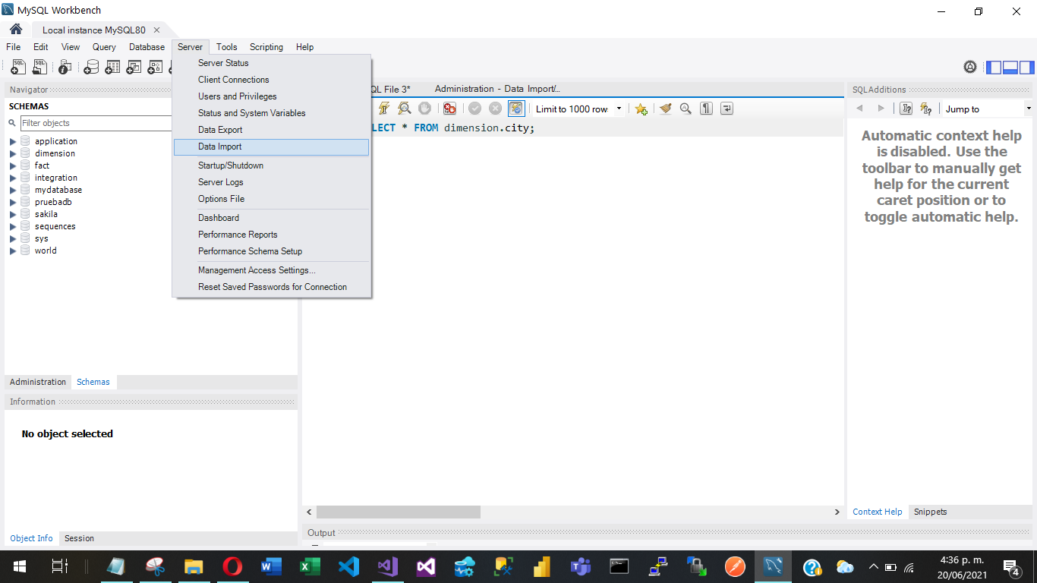This screenshot has width=1037, height=583.
Task: Click the create new table icon
Action: point(112,68)
